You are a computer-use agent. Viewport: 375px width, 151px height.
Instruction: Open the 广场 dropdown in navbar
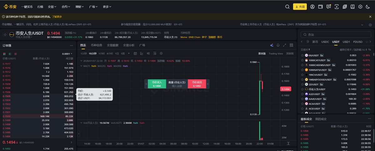93,7
